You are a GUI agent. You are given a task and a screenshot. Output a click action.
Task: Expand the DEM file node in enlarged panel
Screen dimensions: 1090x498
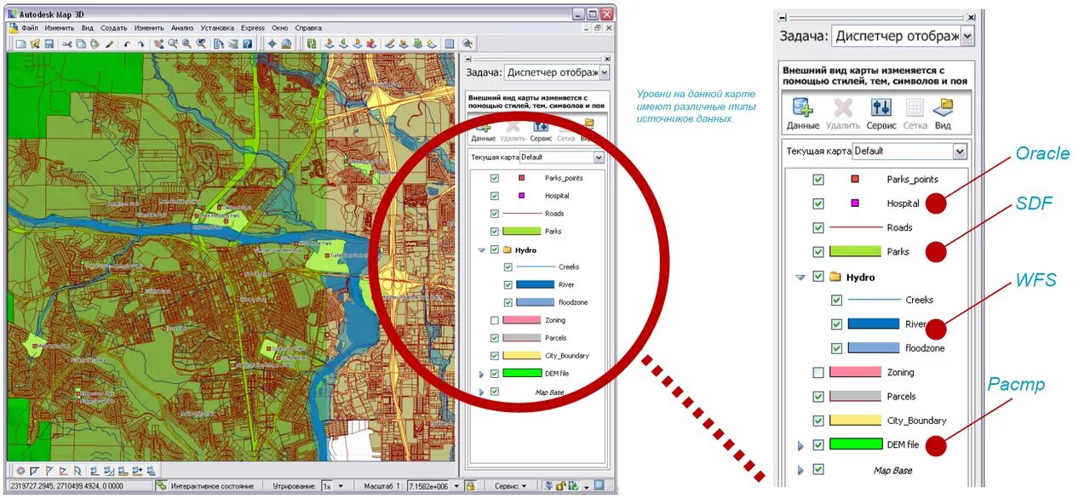800,445
